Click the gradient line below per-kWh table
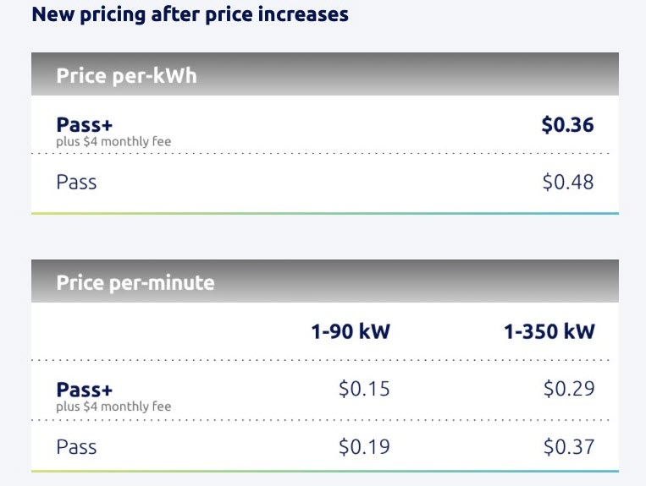 point(325,214)
